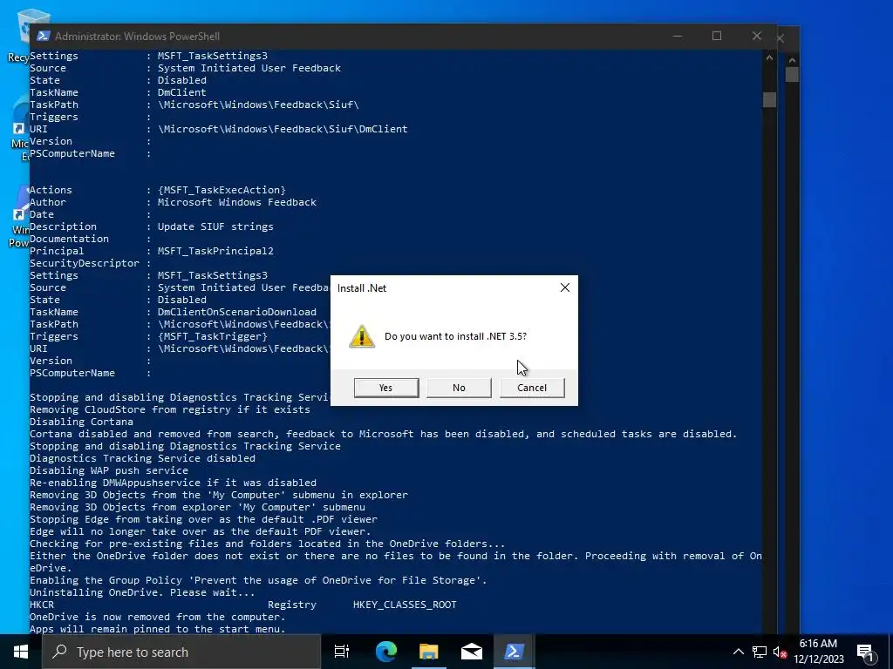Click 'OneDrive is now removed from the computer.'
Image resolution: width=893 pixels, height=669 pixels.
coord(158,617)
